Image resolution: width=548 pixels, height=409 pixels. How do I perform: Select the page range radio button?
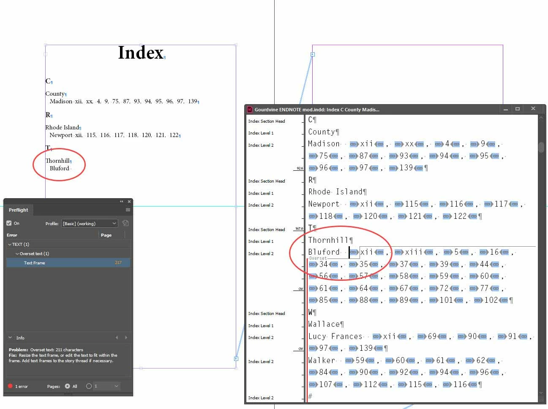(89, 386)
